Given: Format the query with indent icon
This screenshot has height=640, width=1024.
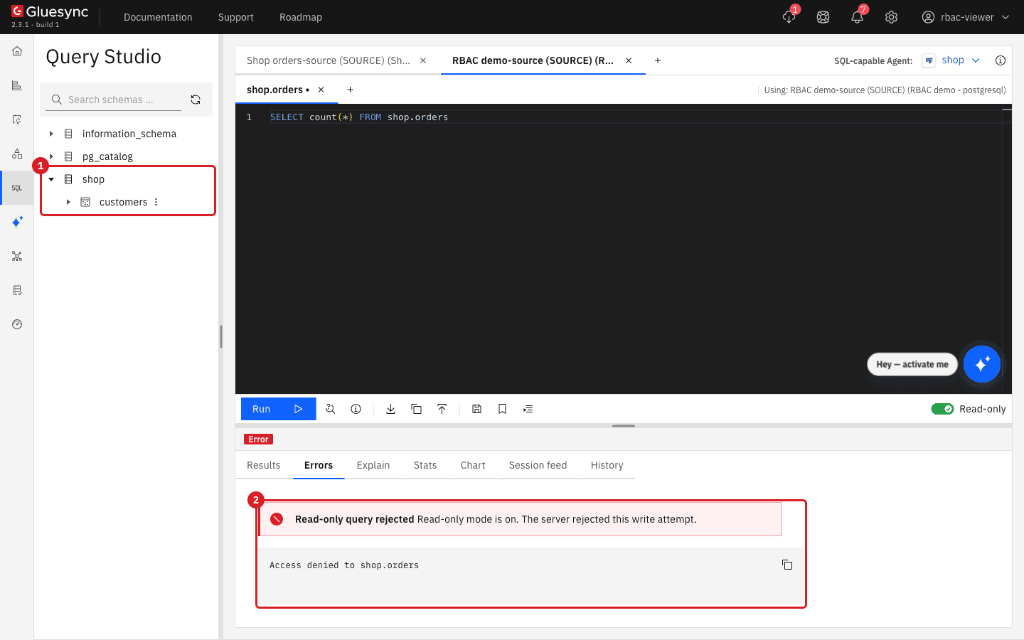Looking at the screenshot, I should click(x=528, y=409).
